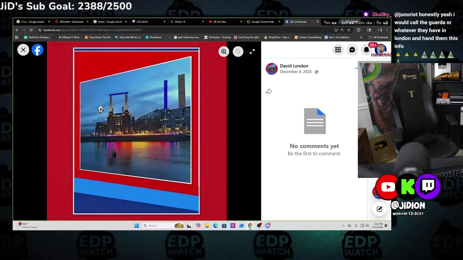Open Copilot from the taskbar
This screenshot has height=260, width=463.
pos(198,226)
